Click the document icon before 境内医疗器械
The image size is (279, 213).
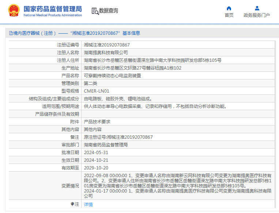(11, 33)
